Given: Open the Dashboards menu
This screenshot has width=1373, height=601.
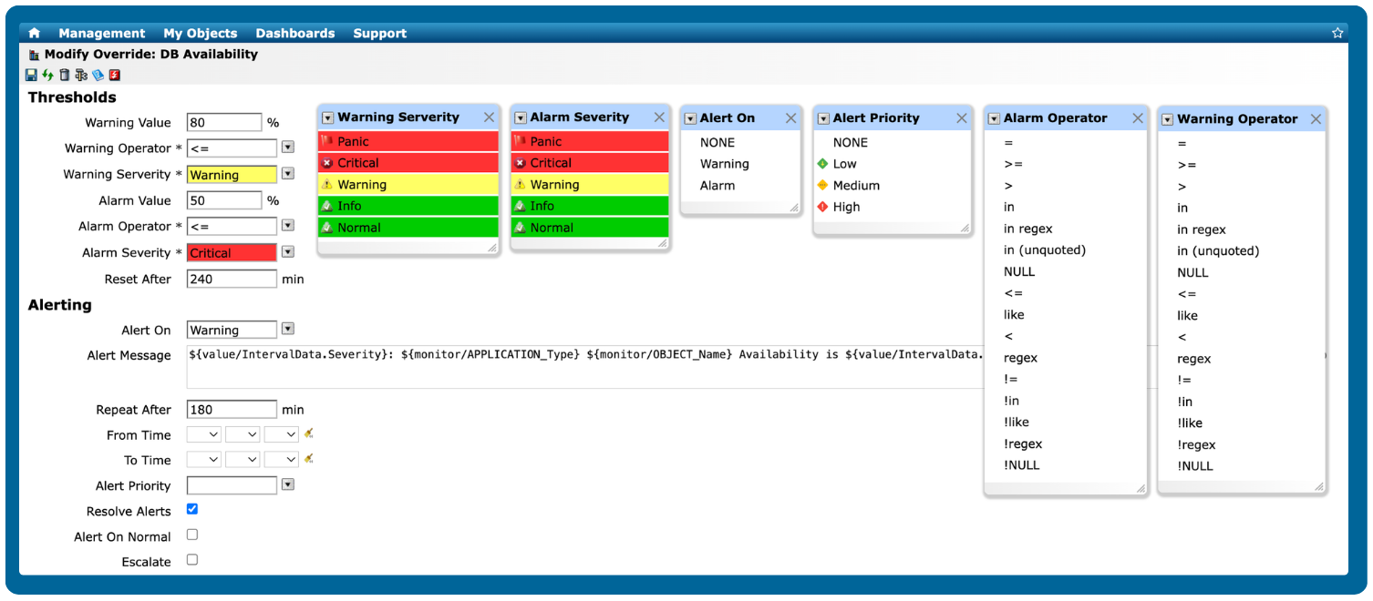Looking at the screenshot, I should (295, 33).
